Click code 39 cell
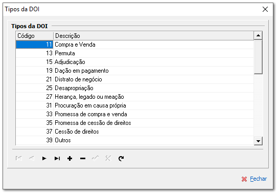This screenshot has height=194, width=278. pos(35,140)
